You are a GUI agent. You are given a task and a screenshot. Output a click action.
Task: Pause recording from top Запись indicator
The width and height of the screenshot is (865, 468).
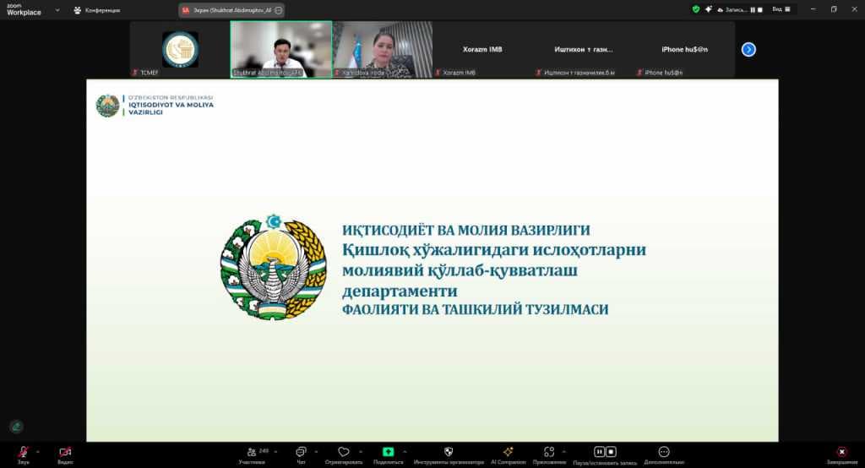tap(753, 10)
